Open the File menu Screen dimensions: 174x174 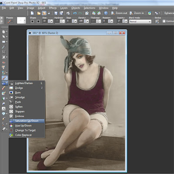coord(4,8)
